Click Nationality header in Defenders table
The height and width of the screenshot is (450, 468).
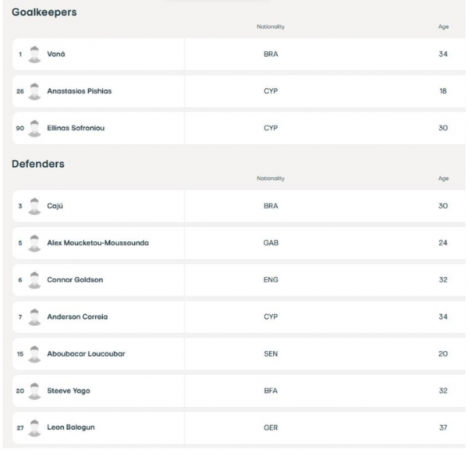[271, 179]
